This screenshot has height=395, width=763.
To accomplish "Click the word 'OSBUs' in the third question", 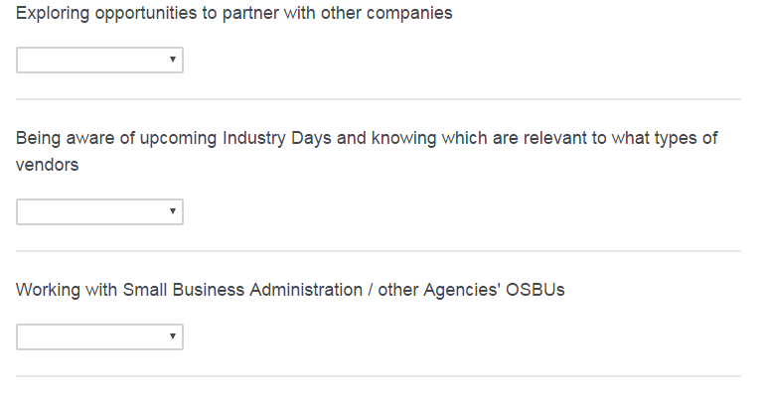I will 535,290.
